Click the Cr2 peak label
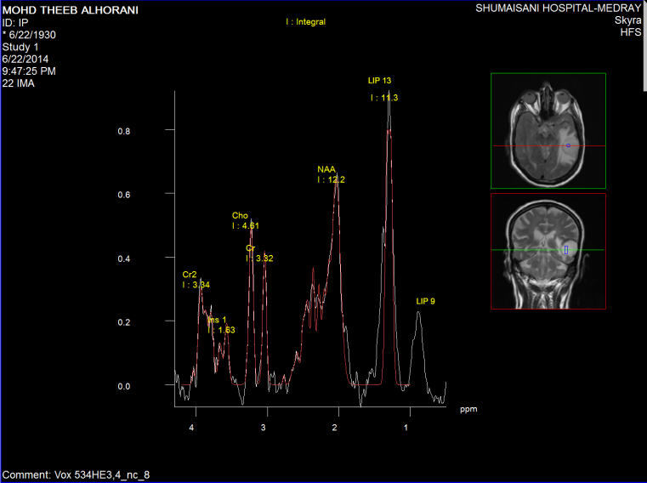This screenshot has width=647, height=483. coord(190,276)
